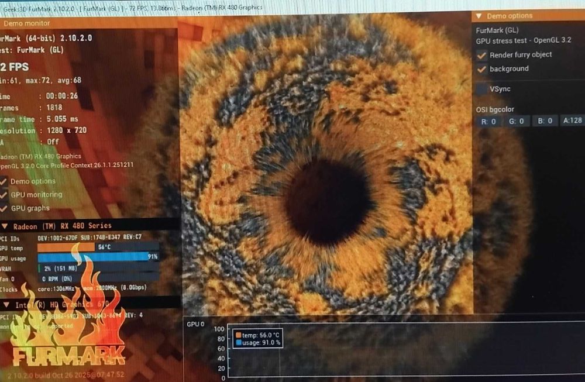
Task: Click the OpenGL 3.2.0 Core Profile Context text
Action: click(67, 165)
